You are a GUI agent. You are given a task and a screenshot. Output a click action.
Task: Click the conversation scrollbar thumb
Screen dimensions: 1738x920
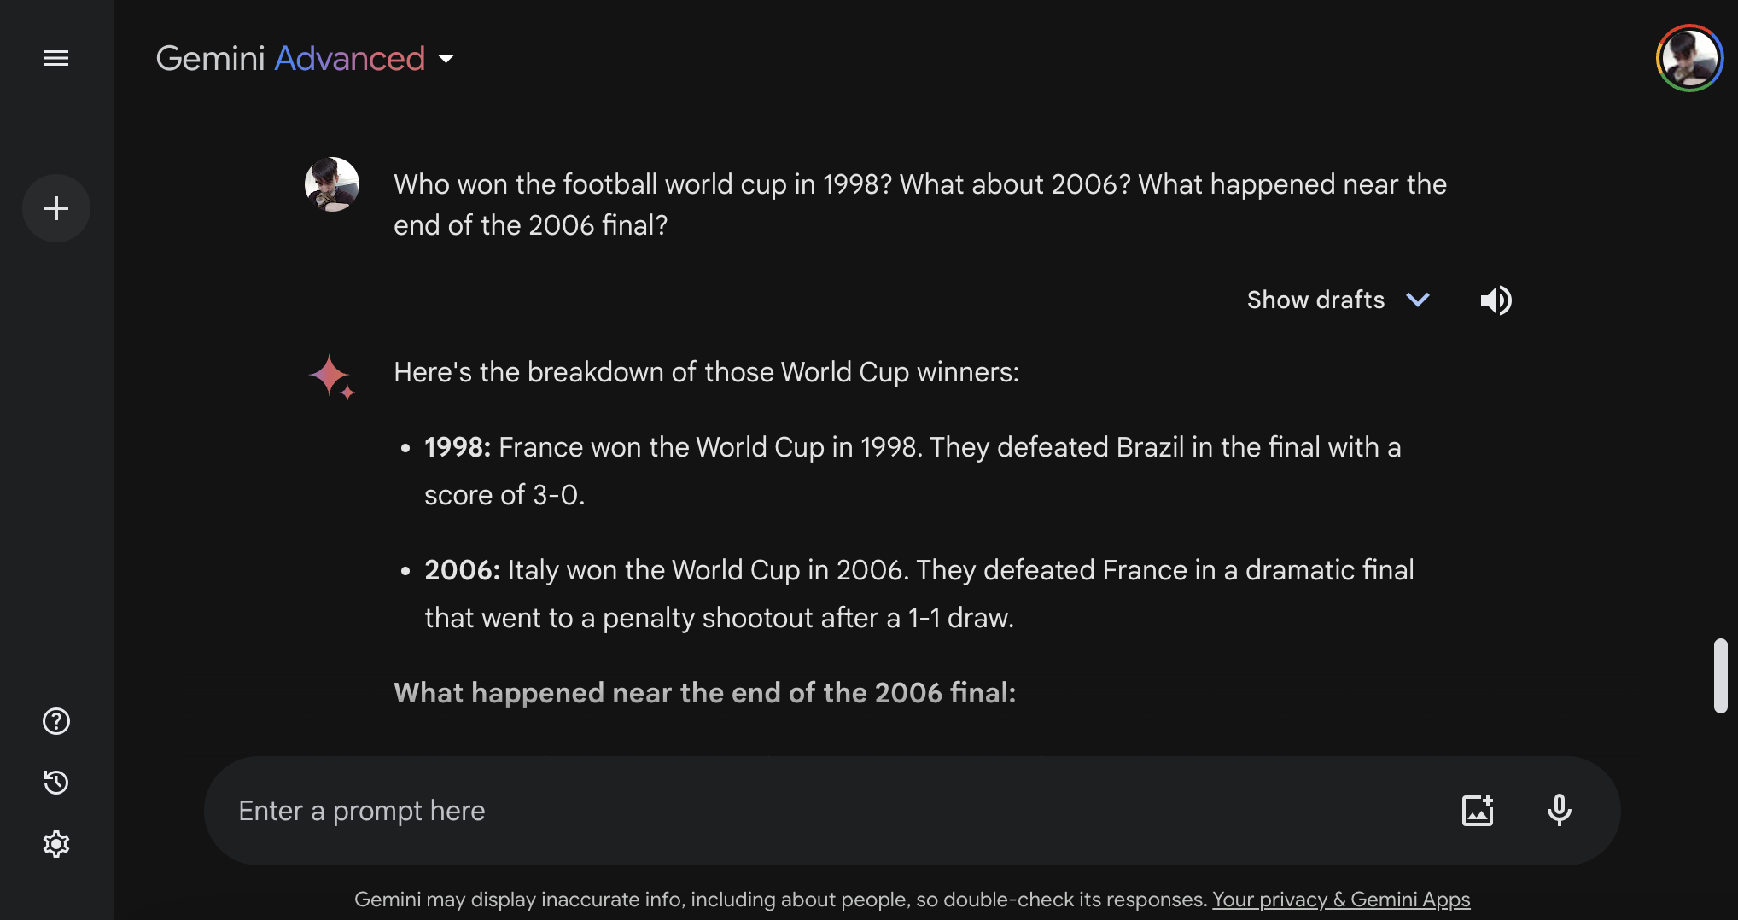pos(1721,675)
